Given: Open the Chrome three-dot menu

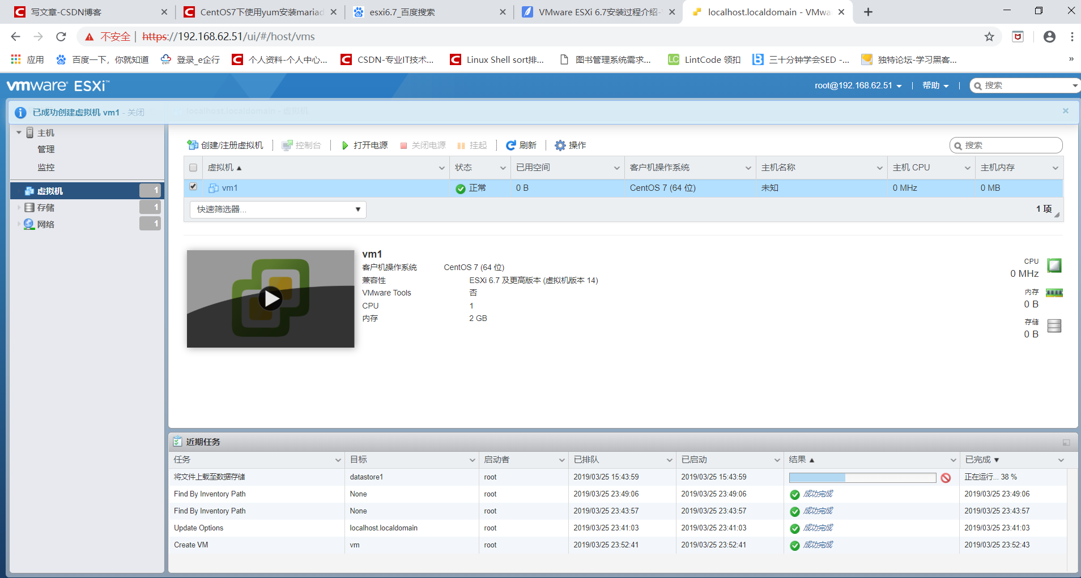Looking at the screenshot, I should [1072, 37].
